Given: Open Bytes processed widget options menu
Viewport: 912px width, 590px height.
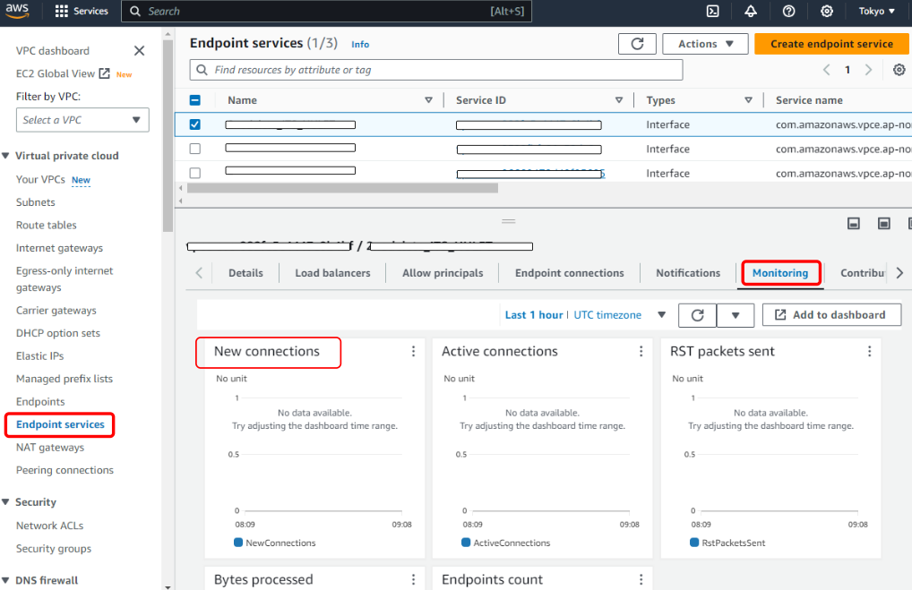Looking at the screenshot, I should [x=414, y=579].
